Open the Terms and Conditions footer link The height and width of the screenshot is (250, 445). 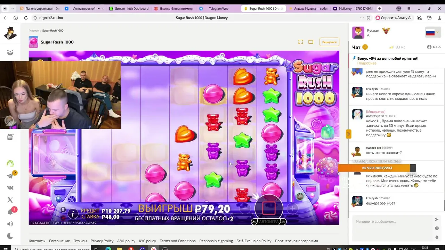coord(178,241)
